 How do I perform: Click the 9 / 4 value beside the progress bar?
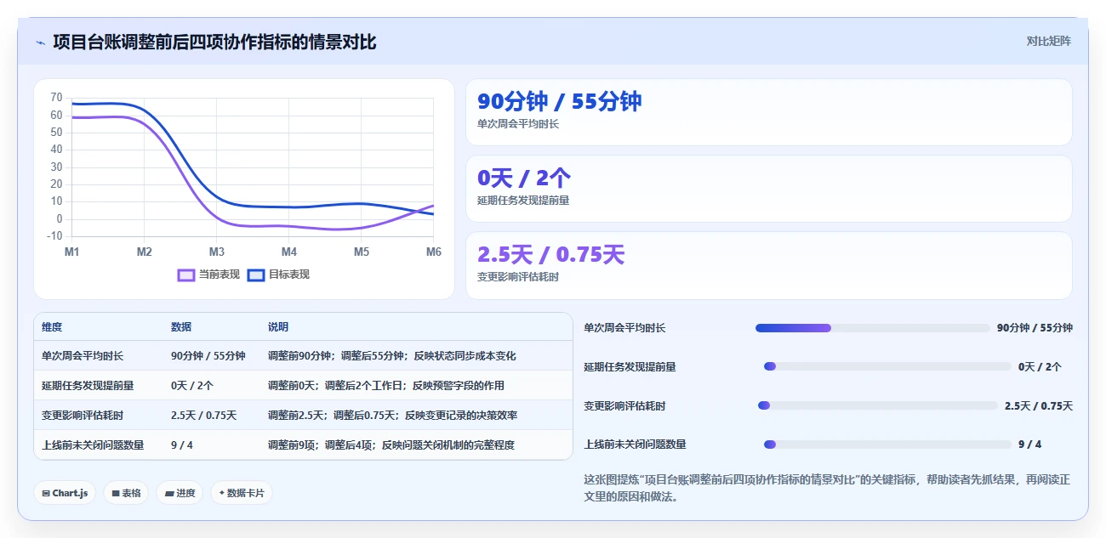[1029, 445]
